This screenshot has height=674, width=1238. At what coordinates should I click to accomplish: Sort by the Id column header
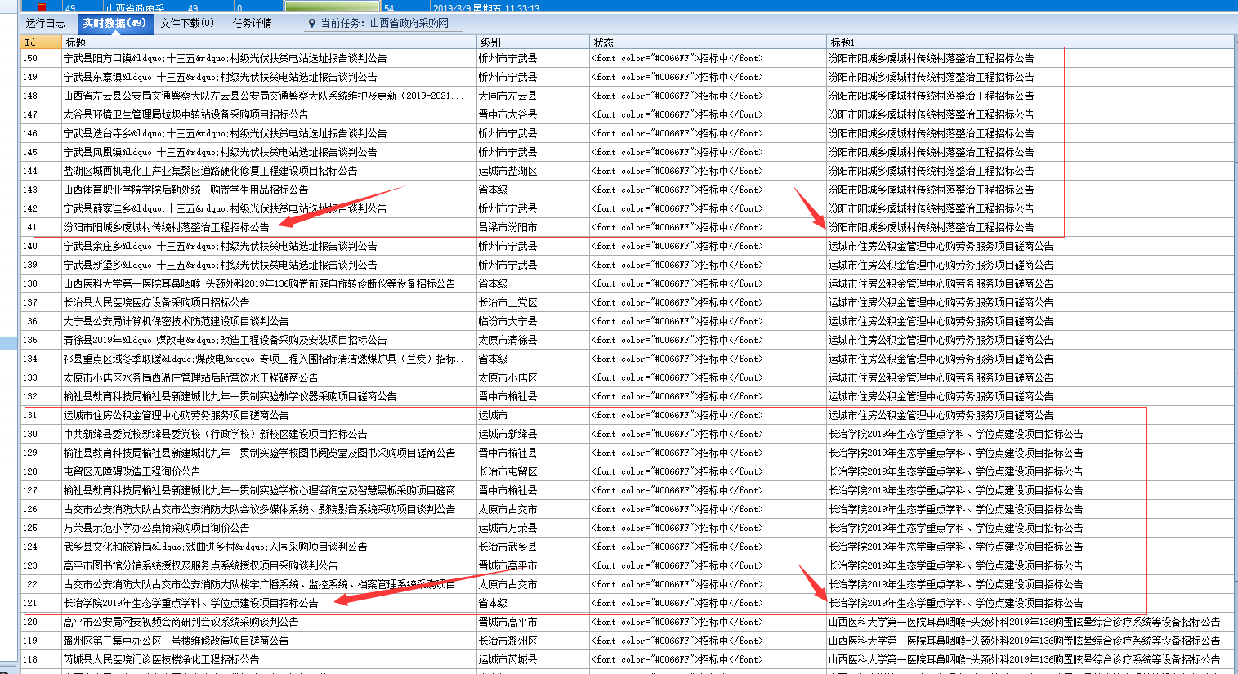point(41,42)
